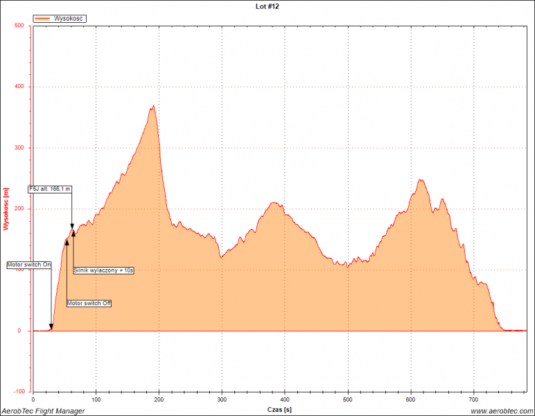Select the Wysokosc legend entry text
535x416 pixels.
69,19
